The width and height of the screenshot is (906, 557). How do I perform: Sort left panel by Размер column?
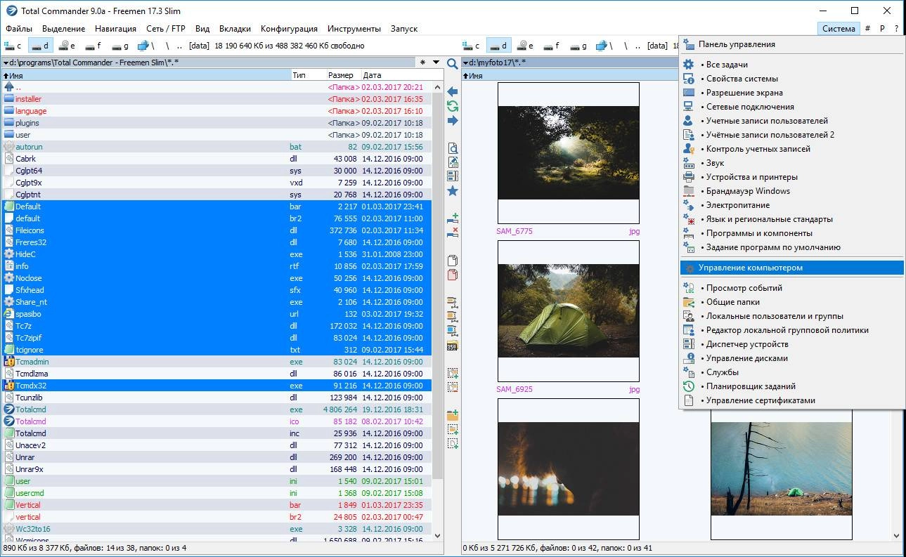343,75
